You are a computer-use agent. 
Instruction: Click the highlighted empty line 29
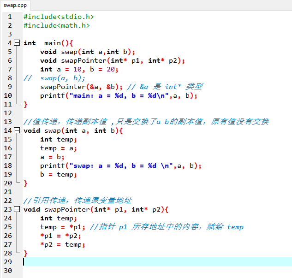click(157, 261)
